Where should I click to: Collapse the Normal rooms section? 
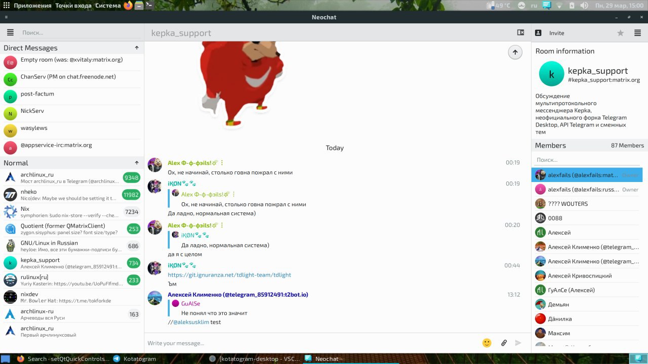[137, 163]
